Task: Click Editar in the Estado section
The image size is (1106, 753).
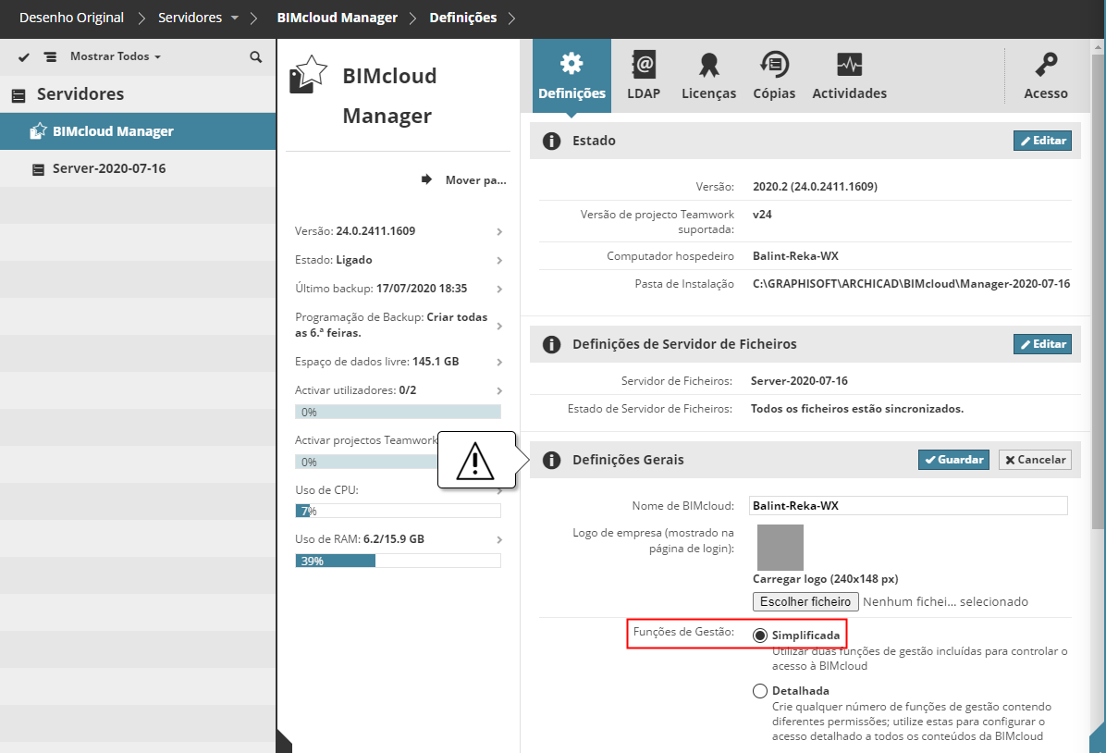Action: 1042,141
